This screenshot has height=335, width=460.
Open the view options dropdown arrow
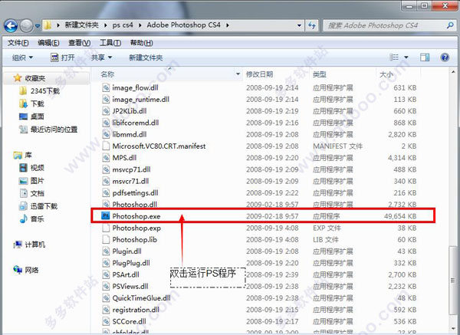[406, 57]
